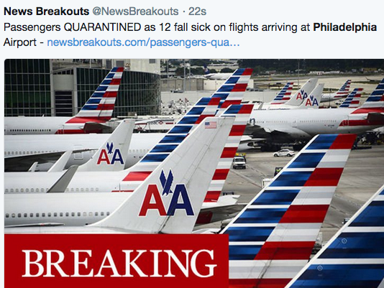Click the bold Philadelphia keyword
384x288 pixels.
345,27
